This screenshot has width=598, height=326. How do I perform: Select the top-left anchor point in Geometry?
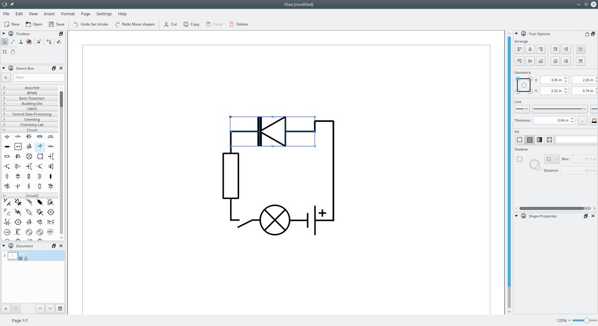(518, 80)
